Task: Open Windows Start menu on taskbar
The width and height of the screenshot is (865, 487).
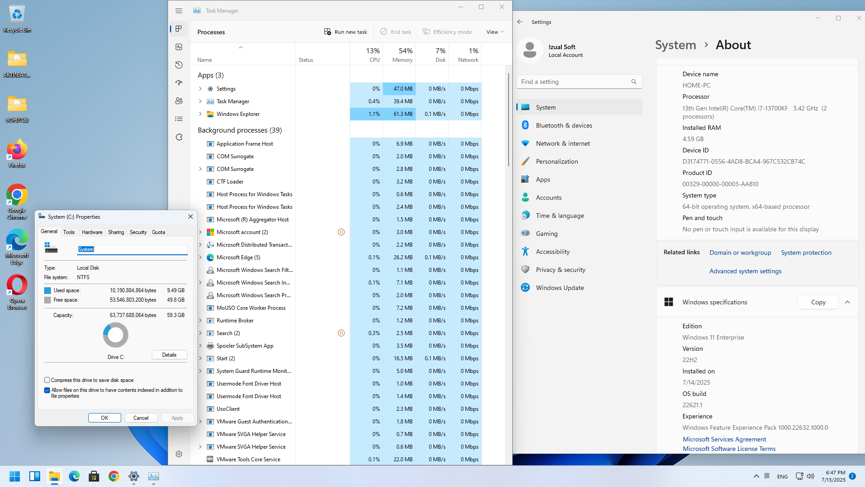Action: (14, 476)
